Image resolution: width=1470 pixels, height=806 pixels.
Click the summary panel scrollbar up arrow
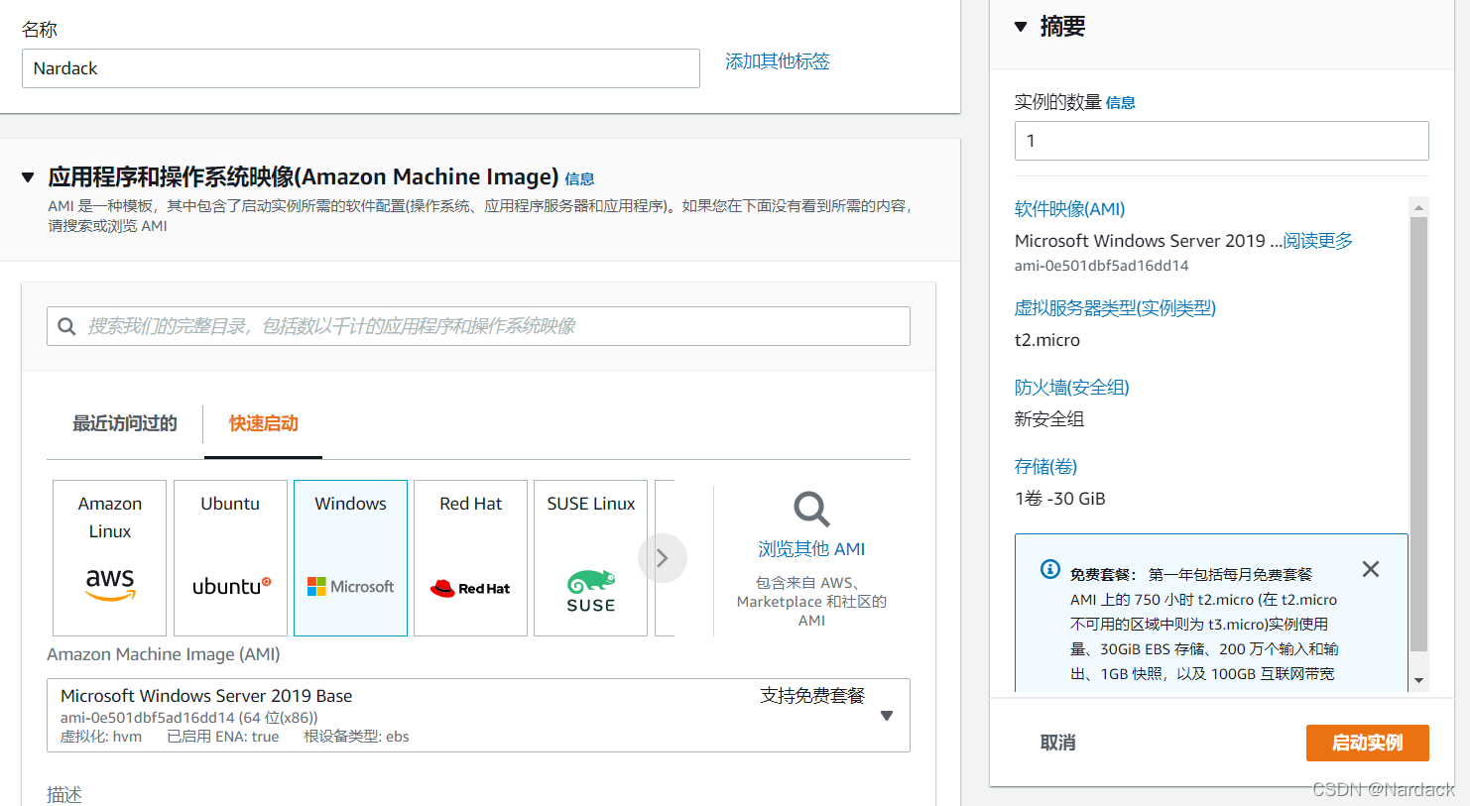pos(1419,207)
